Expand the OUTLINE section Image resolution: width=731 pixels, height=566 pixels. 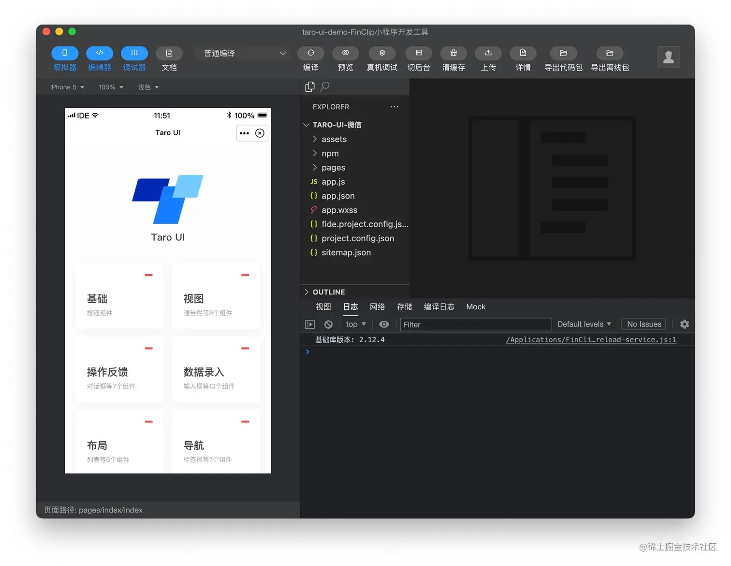tap(355, 292)
